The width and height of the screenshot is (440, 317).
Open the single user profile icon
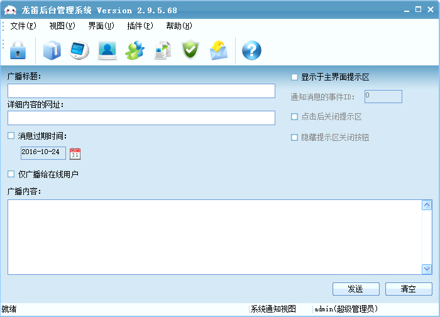coord(107,50)
